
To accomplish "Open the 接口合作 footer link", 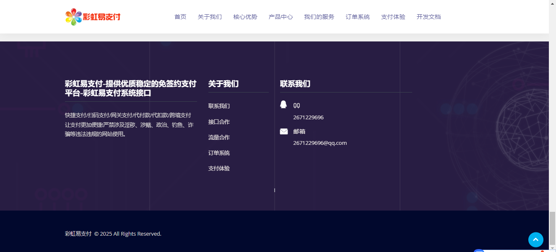I will coord(219,122).
